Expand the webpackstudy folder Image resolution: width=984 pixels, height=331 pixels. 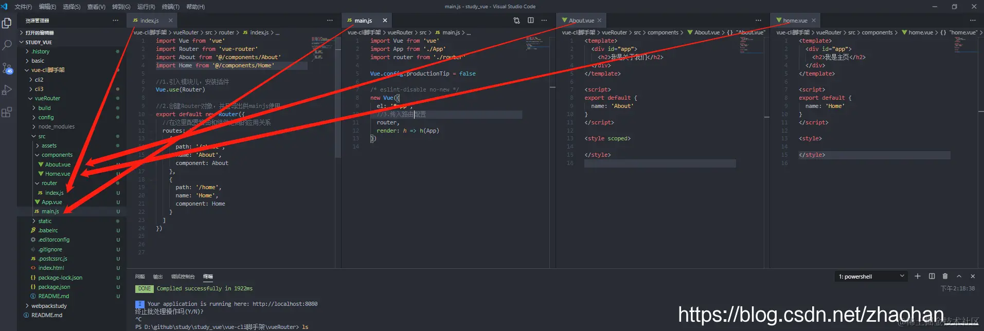tap(71, 306)
